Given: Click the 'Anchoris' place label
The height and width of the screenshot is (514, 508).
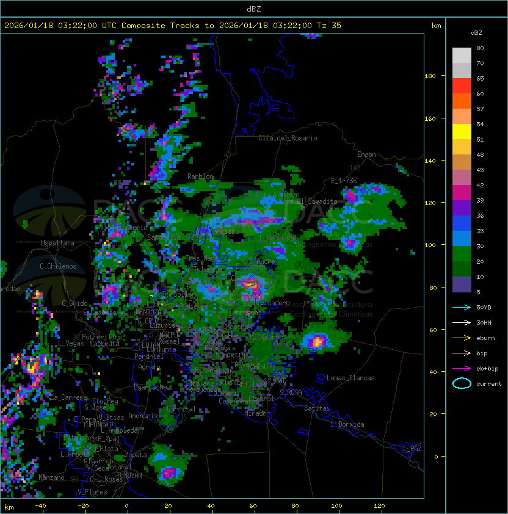Looking at the screenshot, I should [x=143, y=416].
